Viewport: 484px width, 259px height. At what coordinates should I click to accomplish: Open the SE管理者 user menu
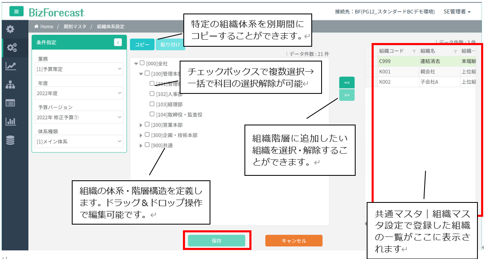coord(457,12)
